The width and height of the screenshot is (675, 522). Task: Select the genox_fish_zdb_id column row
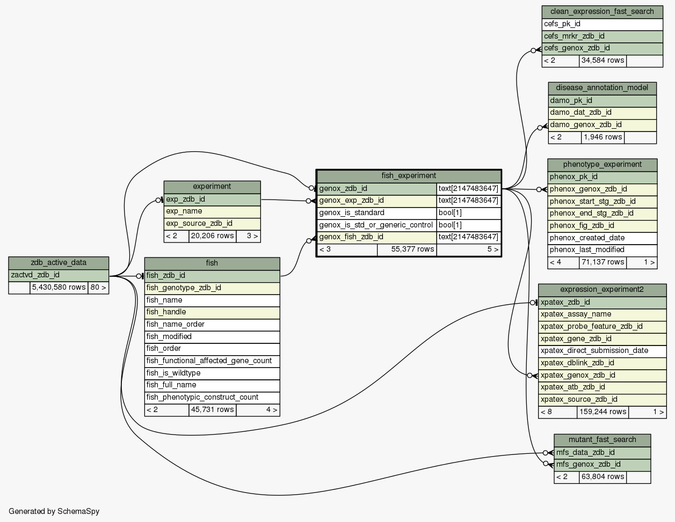[x=376, y=237]
